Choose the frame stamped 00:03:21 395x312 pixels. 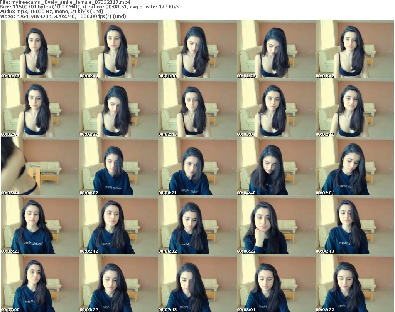355,107
